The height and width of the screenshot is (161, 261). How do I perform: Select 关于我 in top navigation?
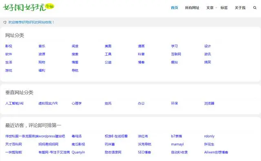click(240, 8)
